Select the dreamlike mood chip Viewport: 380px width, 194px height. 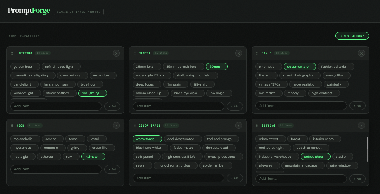point(102,148)
